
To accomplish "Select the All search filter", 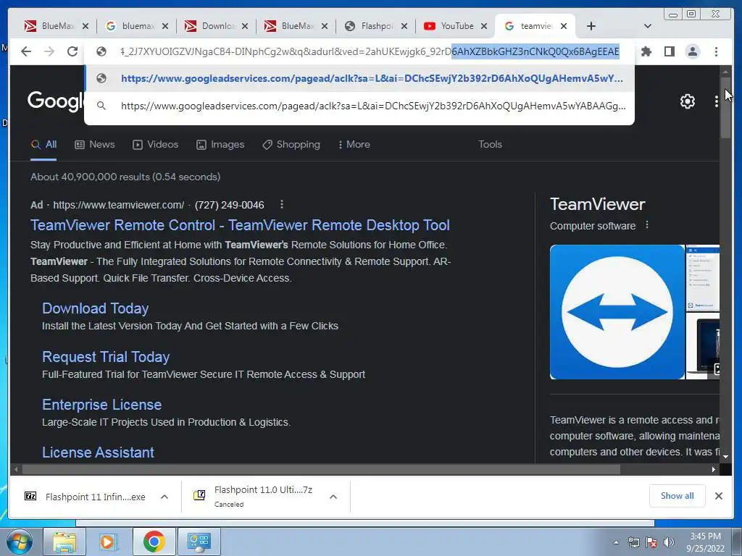I will [43, 145].
